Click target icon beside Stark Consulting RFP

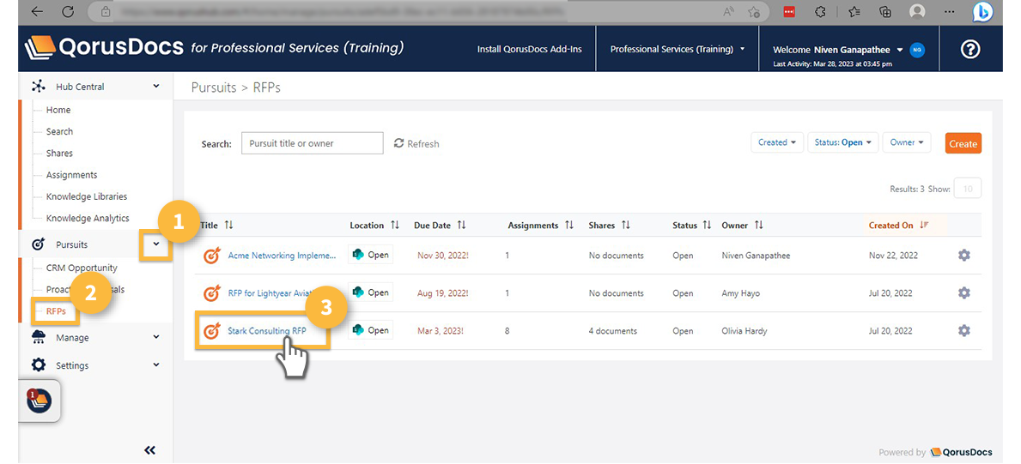(x=212, y=331)
